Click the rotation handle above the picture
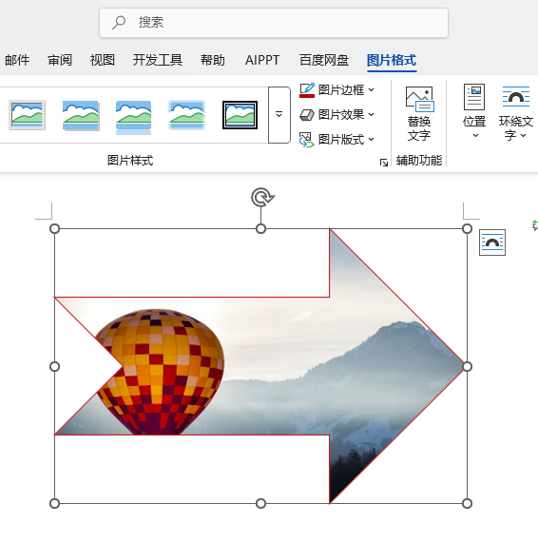This screenshot has height=542, width=538. [261, 198]
